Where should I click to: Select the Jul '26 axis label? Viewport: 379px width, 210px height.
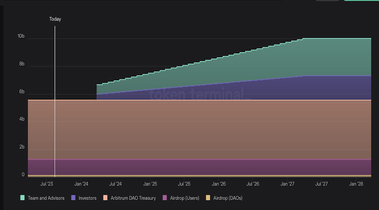click(x=253, y=184)
